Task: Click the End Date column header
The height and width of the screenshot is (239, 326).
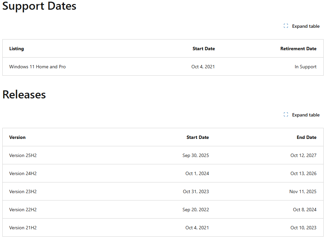Action: (x=306, y=137)
